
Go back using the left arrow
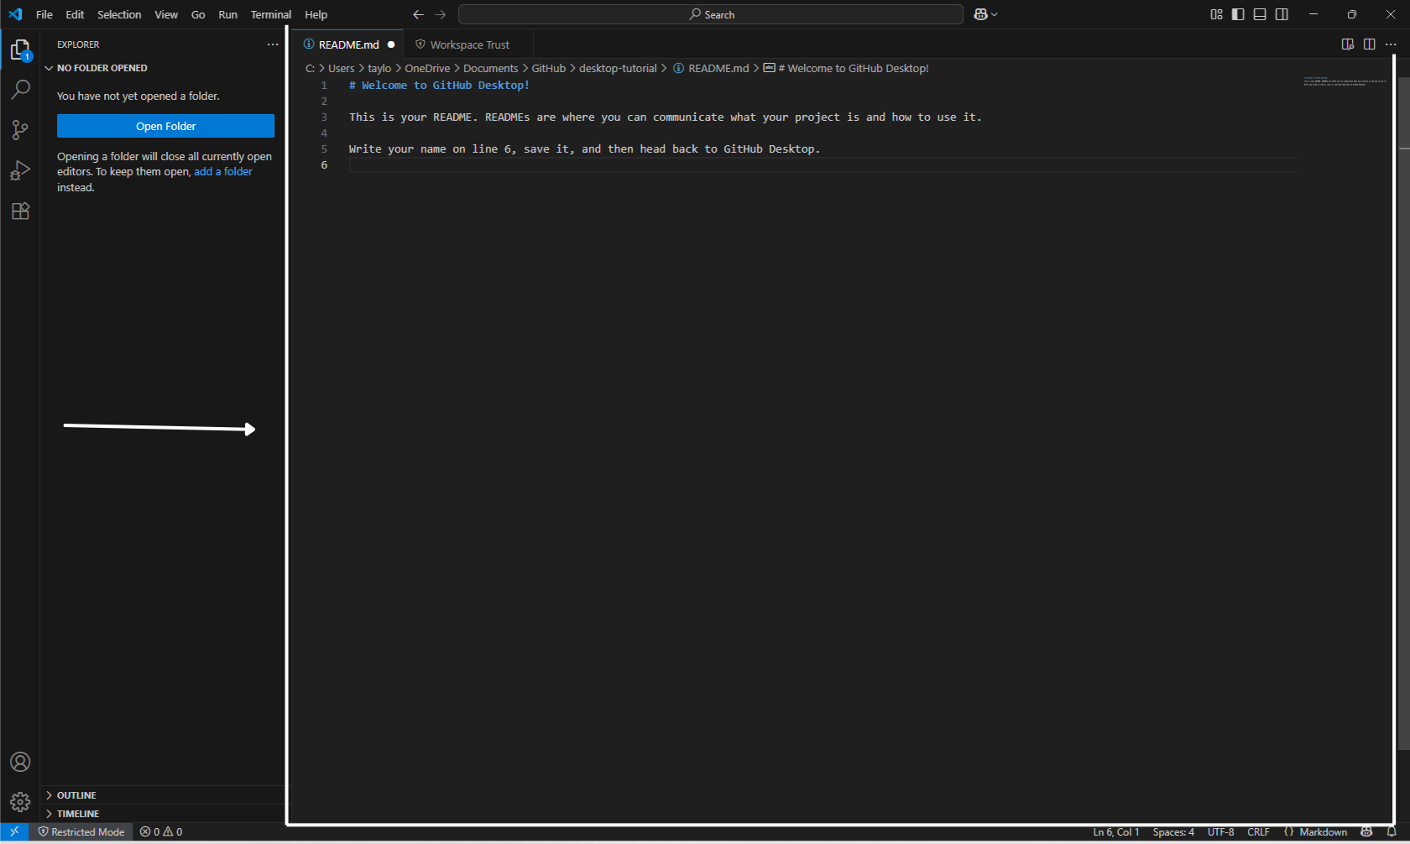(x=418, y=14)
